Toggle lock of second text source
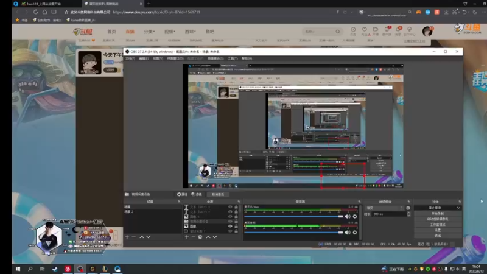 click(236, 212)
